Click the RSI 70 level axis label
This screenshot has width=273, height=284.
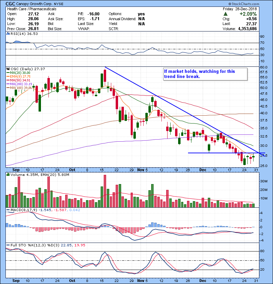262,43
